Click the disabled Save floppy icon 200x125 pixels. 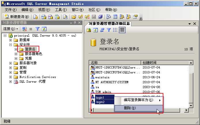click(x=94, y=17)
